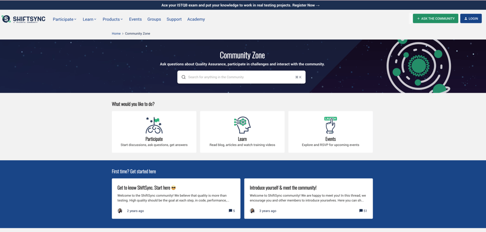Click the ⌘ K shortcut hint
The width and height of the screenshot is (486, 232).
tap(298, 77)
